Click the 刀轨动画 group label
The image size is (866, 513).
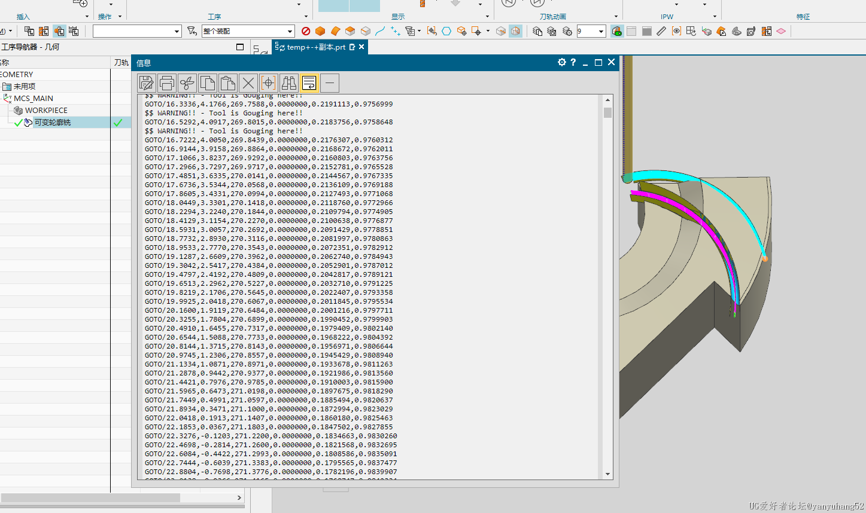coord(552,17)
